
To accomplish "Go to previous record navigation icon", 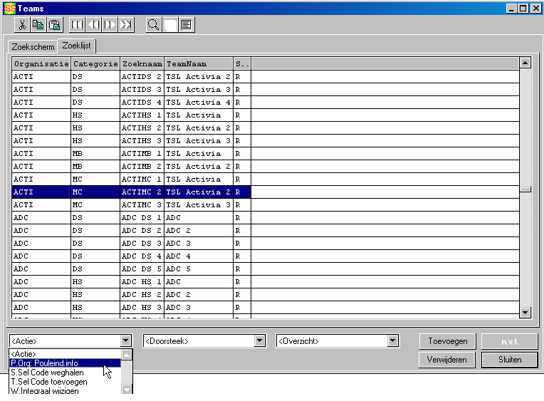I will pyautogui.click(x=93, y=25).
